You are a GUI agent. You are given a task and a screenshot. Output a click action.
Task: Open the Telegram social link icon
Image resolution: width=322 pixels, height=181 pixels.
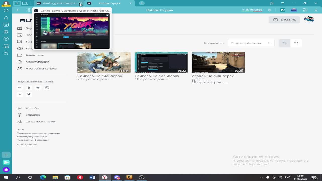(x=38, y=88)
